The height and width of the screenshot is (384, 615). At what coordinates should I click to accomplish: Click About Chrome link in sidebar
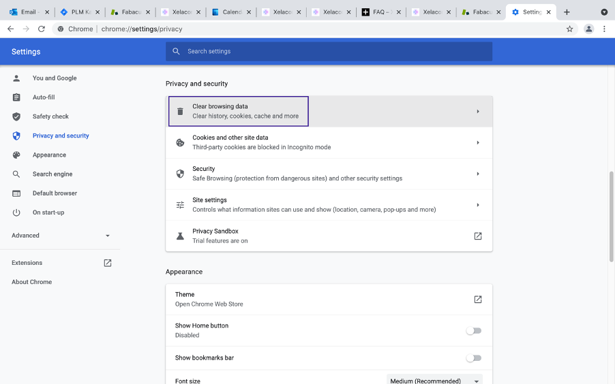(31, 282)
